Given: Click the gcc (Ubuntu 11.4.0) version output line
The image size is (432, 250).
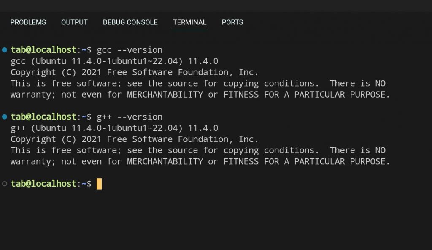Looking at the screenshot, I should [x=114, y=61].
